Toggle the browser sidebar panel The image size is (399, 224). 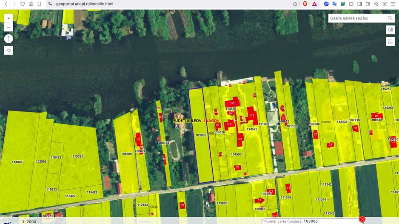359,4
